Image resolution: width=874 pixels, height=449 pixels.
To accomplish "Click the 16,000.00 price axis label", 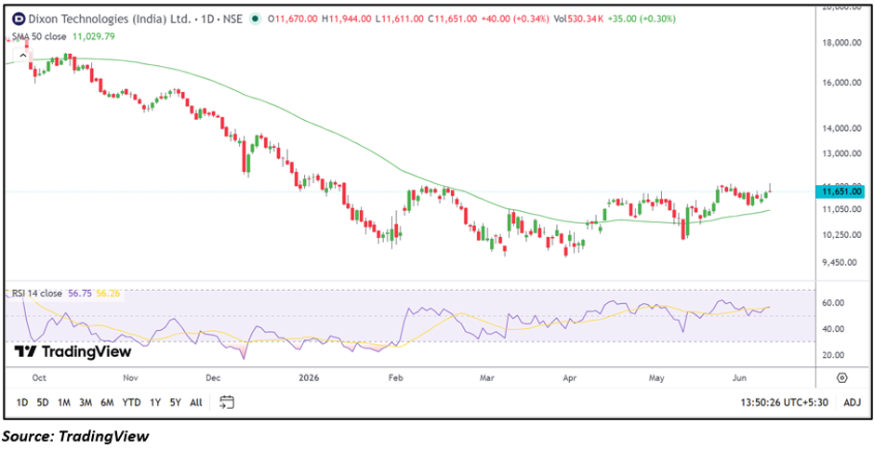I will pyautogui.click(x=842, y=83).
